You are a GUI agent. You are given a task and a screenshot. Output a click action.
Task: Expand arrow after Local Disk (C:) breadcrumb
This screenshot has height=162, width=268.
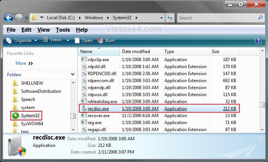80,18
